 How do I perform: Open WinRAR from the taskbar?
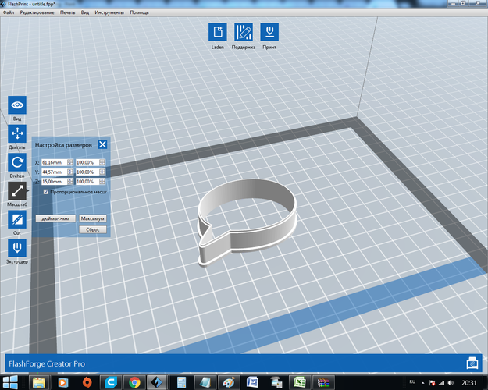click(323, 382)
